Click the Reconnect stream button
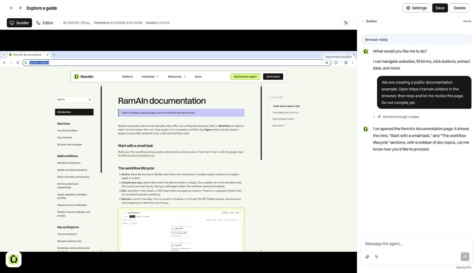 339,57
